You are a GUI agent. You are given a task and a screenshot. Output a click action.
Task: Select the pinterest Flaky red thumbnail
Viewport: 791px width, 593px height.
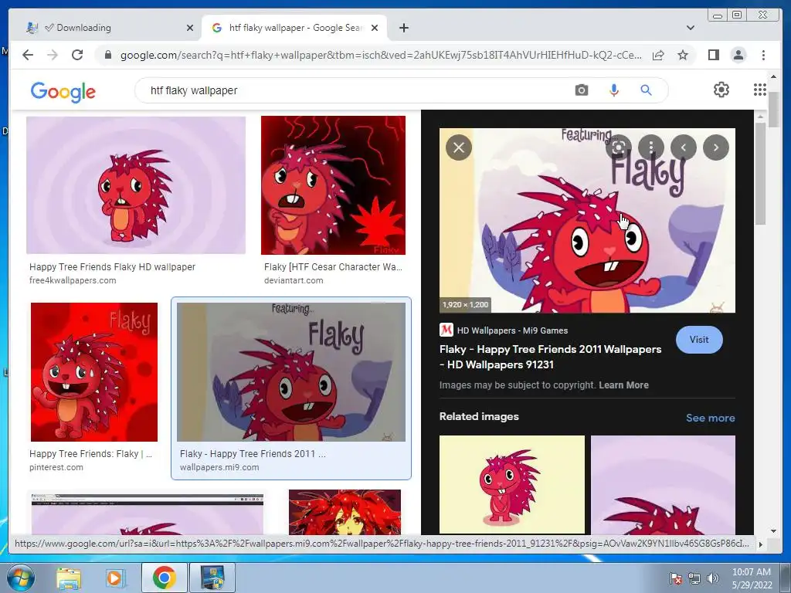[x=93, y=372]
